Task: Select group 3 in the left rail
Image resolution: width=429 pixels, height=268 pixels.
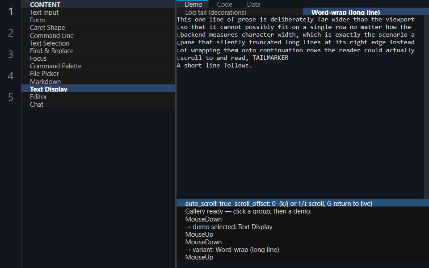Action: tap(11, 54)
